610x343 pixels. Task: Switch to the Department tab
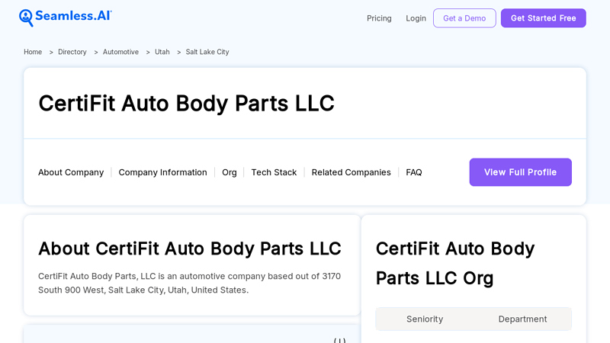(522, 319)
